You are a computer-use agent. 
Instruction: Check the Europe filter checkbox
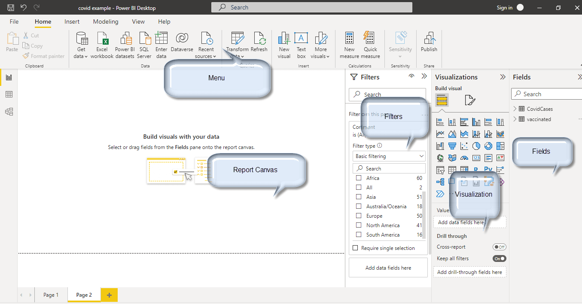point(359,216)
